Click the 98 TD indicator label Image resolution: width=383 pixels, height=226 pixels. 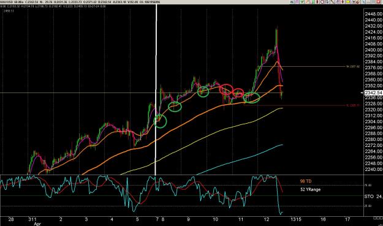306,181
